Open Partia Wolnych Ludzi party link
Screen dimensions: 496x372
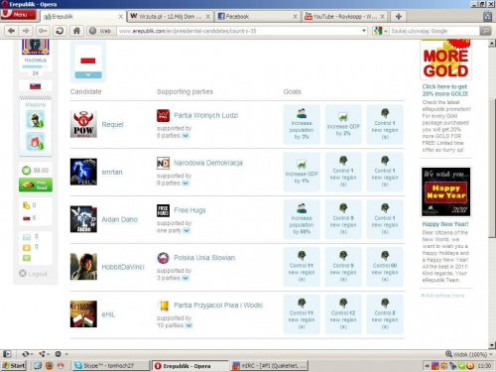(205, 115)
